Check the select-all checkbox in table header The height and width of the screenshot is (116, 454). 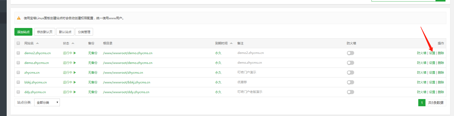(18, 43)
